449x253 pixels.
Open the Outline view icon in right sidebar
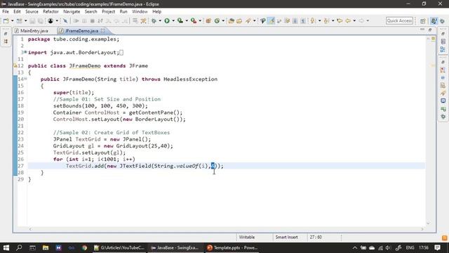coord(443,50)
